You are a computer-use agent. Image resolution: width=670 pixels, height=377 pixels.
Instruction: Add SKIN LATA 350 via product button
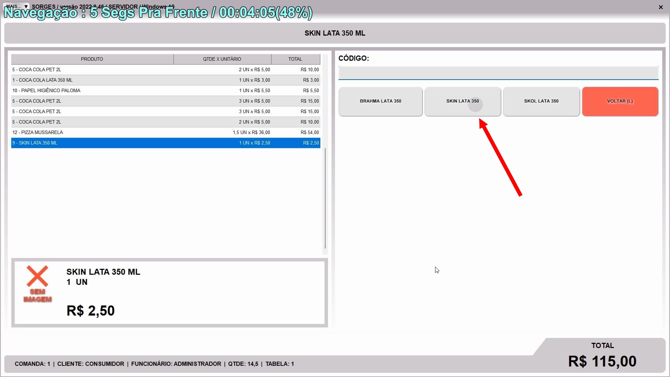tap(462, 101)
